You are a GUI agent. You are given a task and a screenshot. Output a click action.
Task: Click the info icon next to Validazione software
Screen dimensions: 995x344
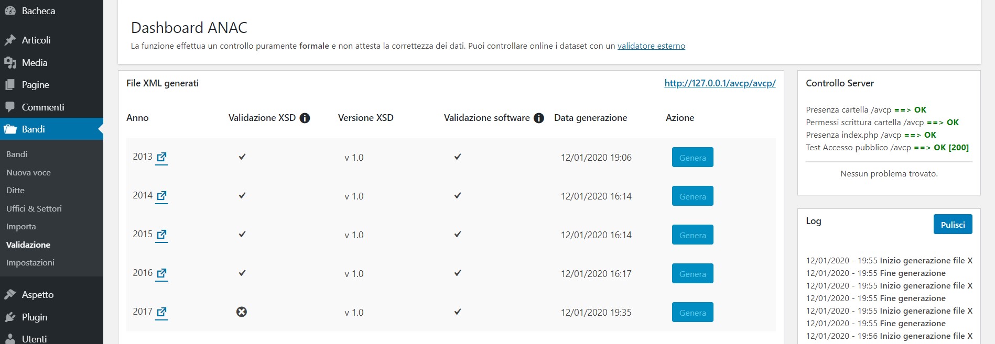click(x=539, y=118)
